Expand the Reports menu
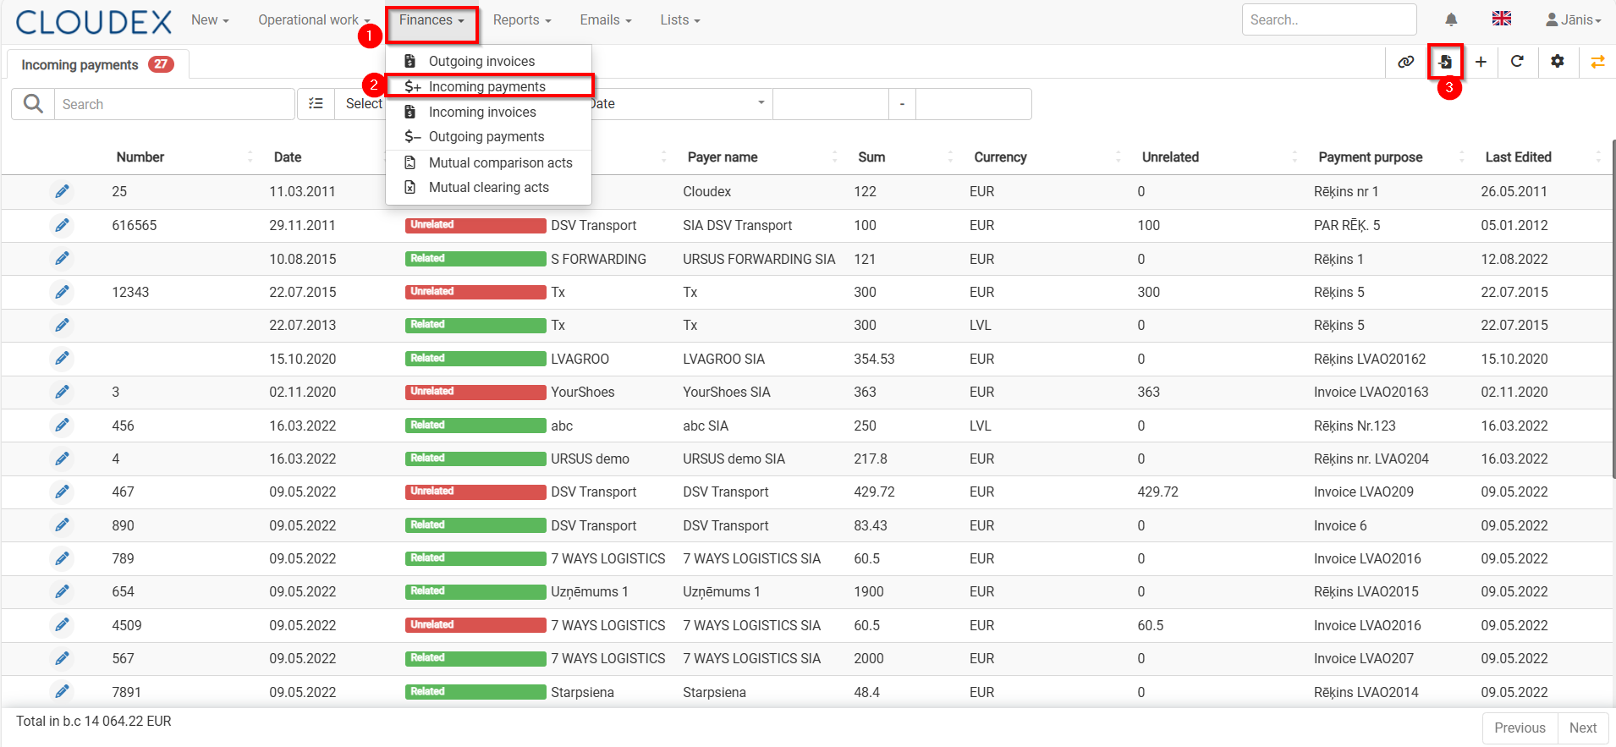 tap(522, 20)
